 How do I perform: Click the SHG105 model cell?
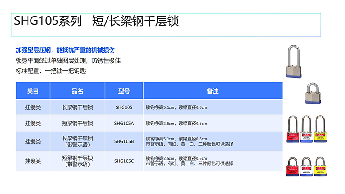[x=124, y=107]
